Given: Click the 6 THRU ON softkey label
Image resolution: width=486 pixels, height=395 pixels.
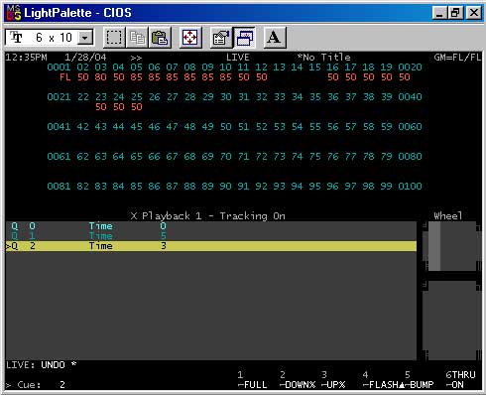Looking at the screenshot, I should (460, 380).
